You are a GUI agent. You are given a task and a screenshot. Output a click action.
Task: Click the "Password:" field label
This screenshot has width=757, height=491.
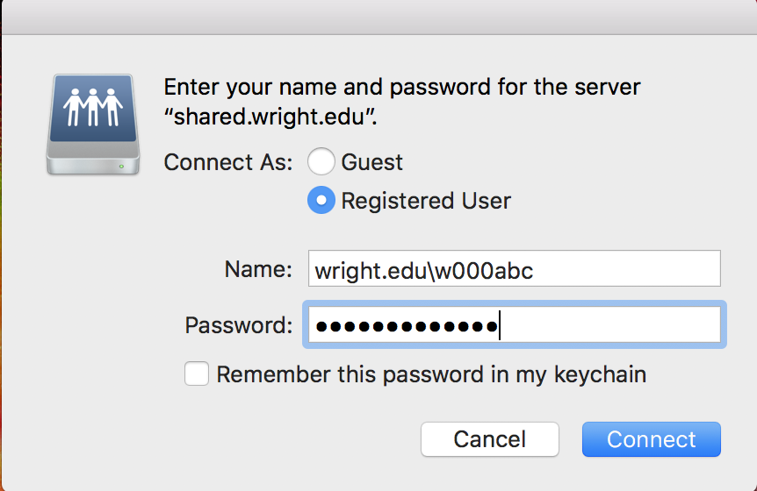(x=238, y=325)
